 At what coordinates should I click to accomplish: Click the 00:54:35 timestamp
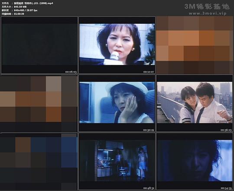[x=226, y=188]
